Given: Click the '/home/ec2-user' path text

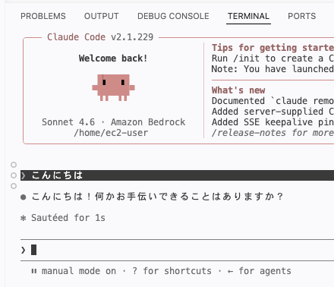Looking at the screenshot, I should click(111, 133).
